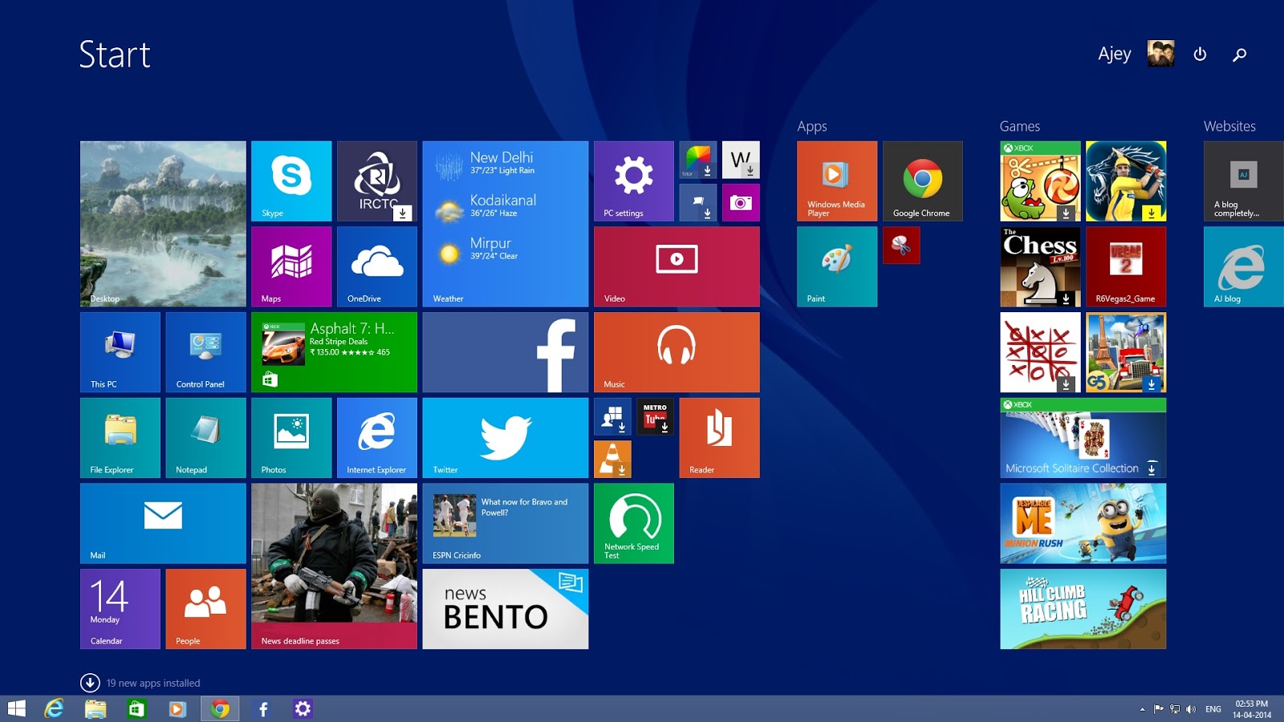
Task: Open File Explorer from the taskbar
Action: point(95,708)
